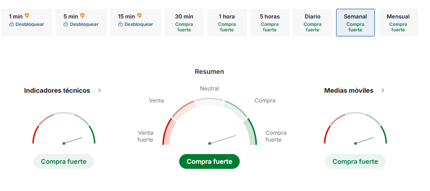Click the lock icon on 15 min tab
This screenshot has width=430, height=191.
[x=120, y=24]
